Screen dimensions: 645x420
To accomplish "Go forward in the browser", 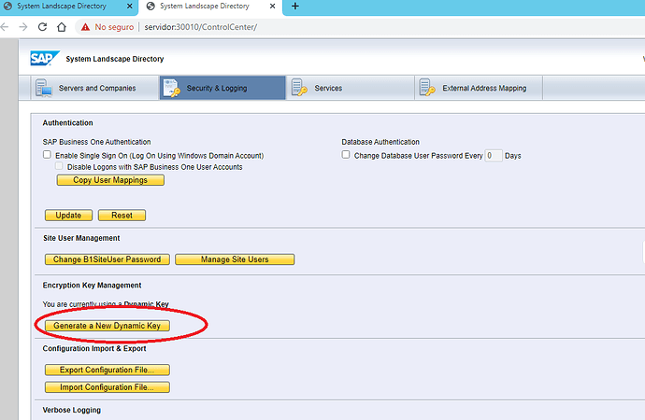I will click(x=23, y=27).
